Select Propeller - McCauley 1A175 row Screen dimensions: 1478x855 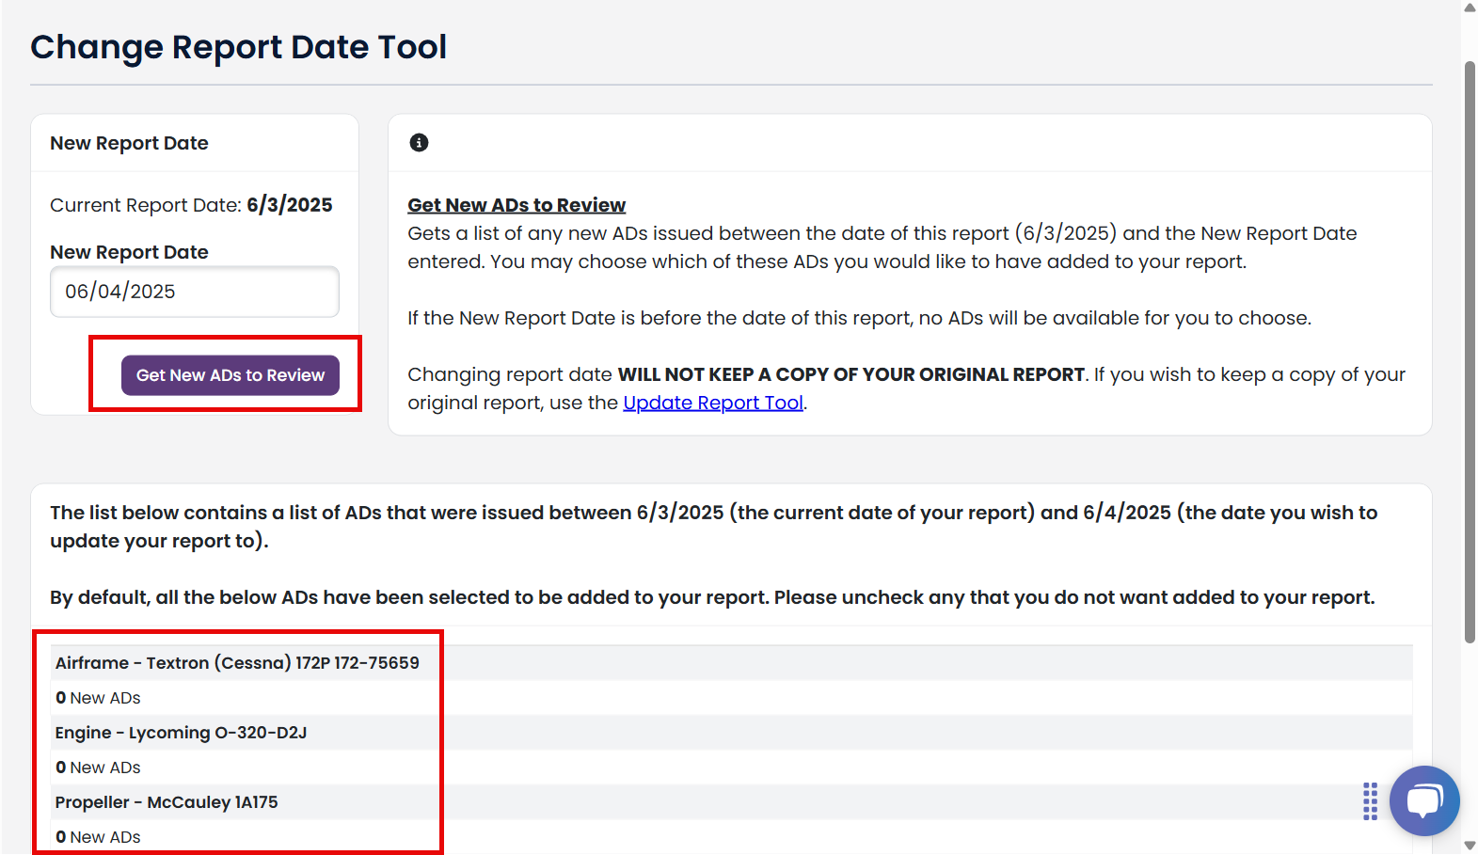732,802
